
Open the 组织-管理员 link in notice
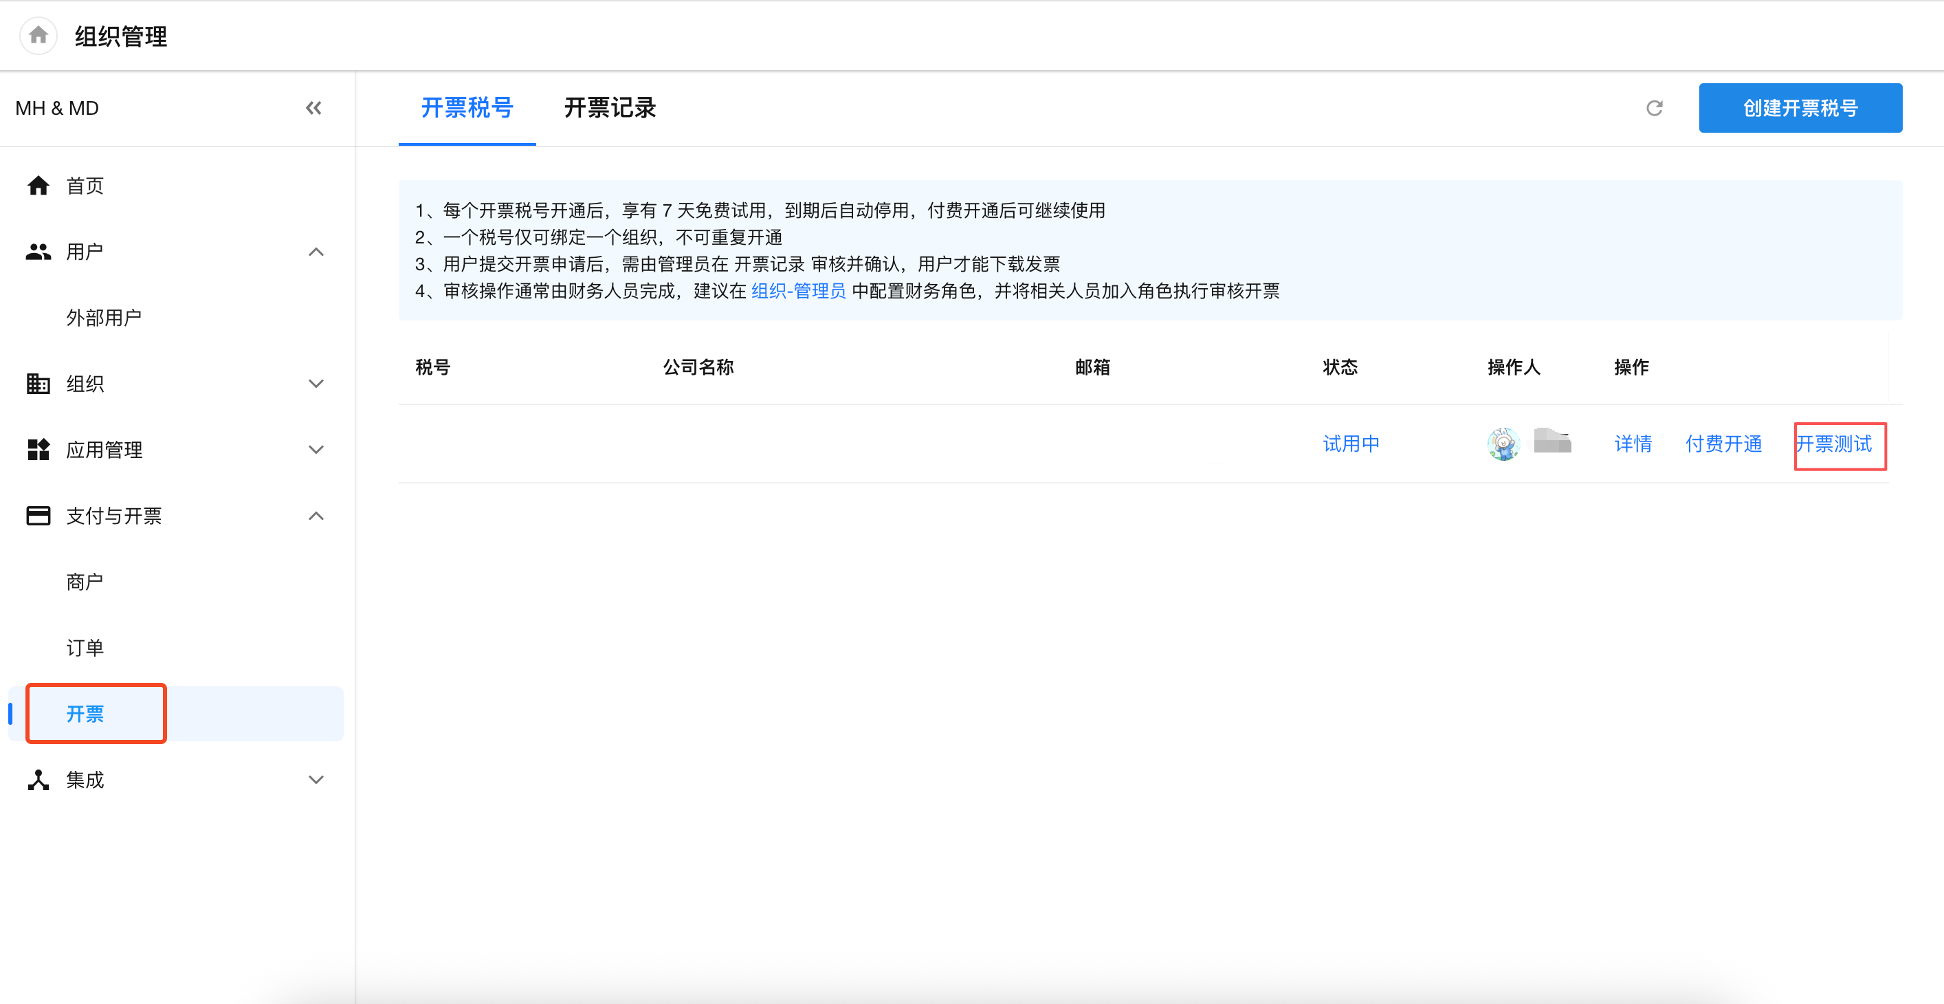click(799, 292)
